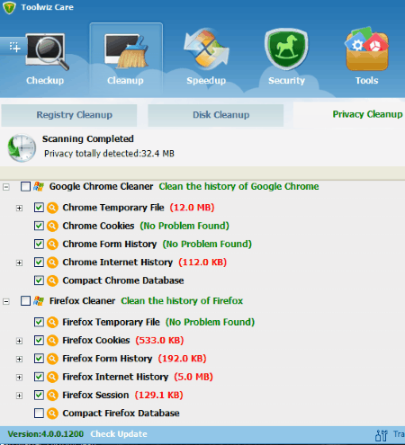This screenshot has height=445, width=405.
Task: Click the Chrome Internet History search icon
Action: click(x=52, y=263)
